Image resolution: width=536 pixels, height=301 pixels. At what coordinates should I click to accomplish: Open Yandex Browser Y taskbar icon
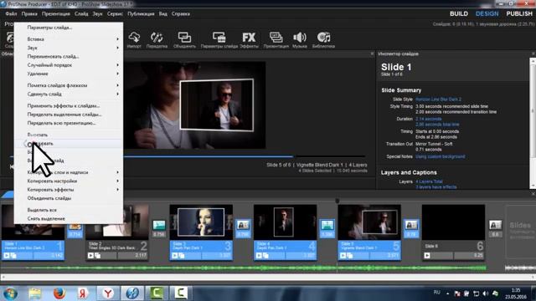click(108, 293)
